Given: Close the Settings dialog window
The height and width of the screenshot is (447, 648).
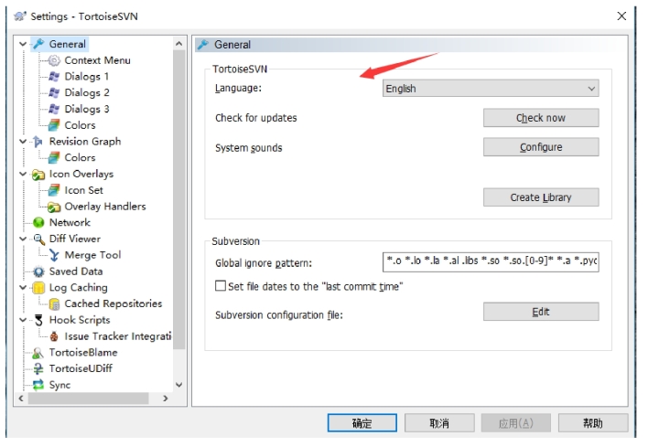Looking at the screenshot, I should pyautogui.click(x=621, y=16).
